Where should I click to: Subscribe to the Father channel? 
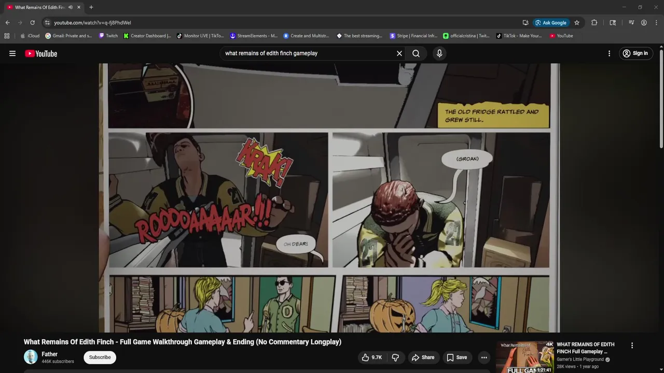tap(100, 357)
